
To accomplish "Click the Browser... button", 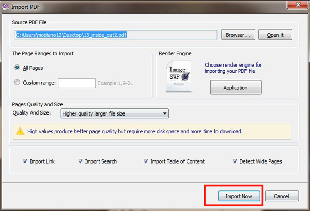I will pyautogui.click(x=238, y=35).
